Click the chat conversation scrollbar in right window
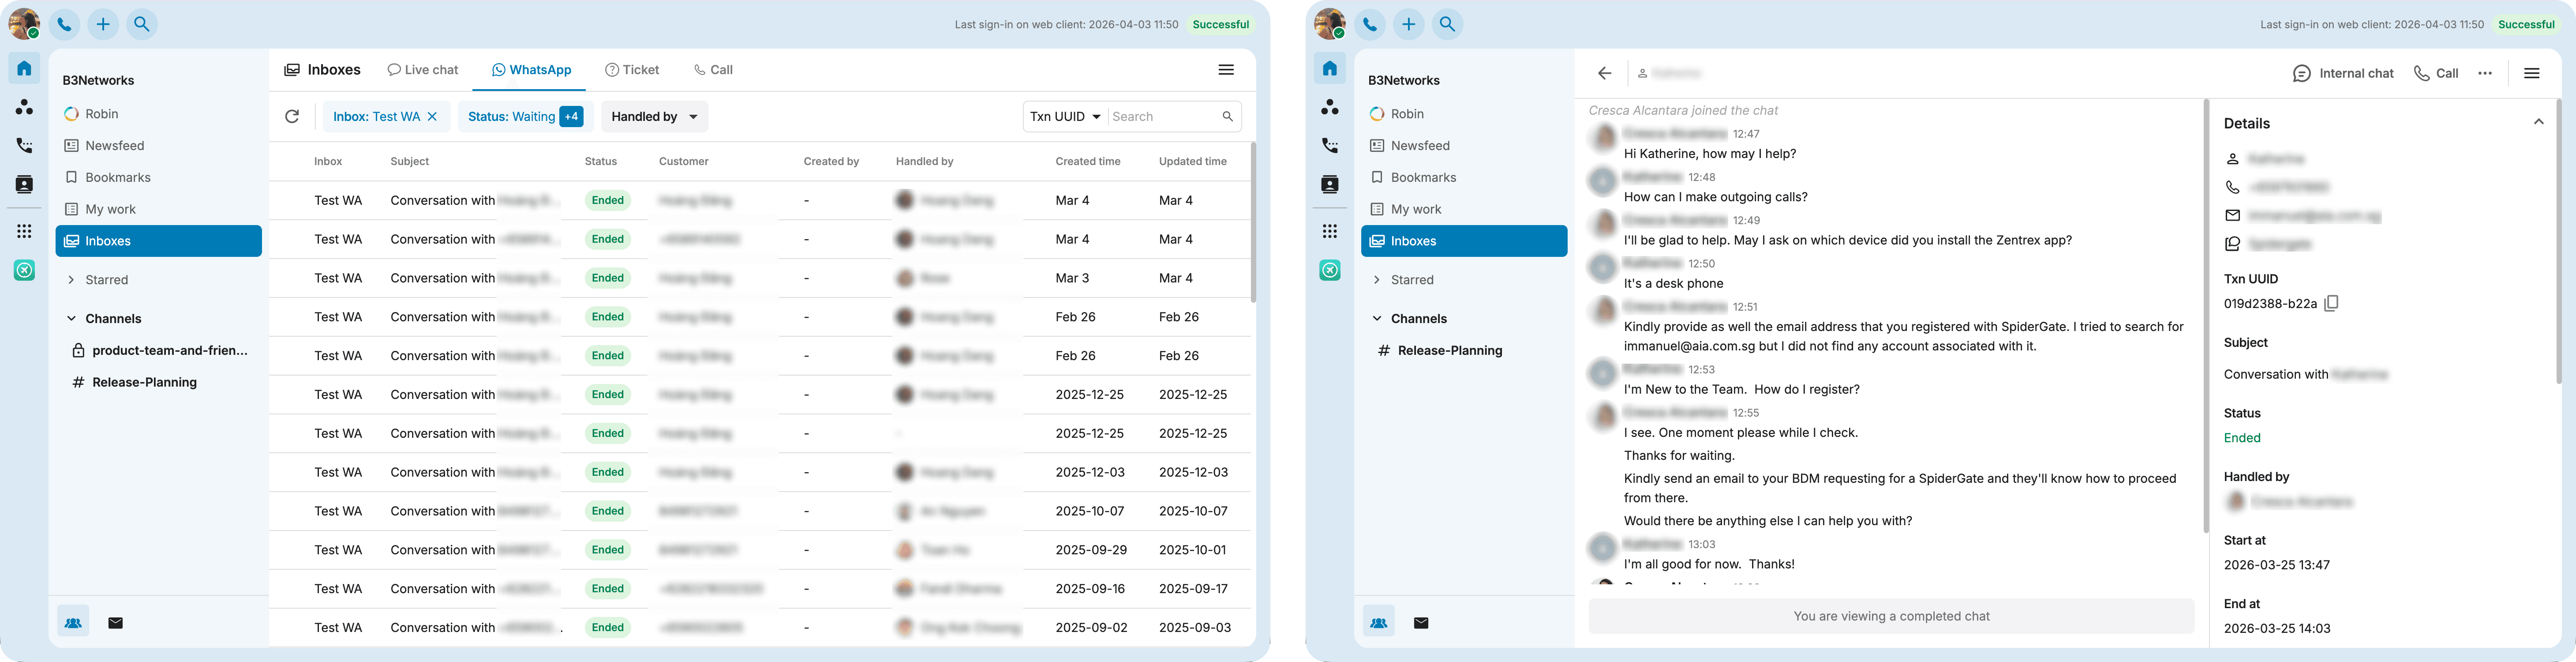The width and height of the screenshot is (2576, 662). tap(2205, 315)
